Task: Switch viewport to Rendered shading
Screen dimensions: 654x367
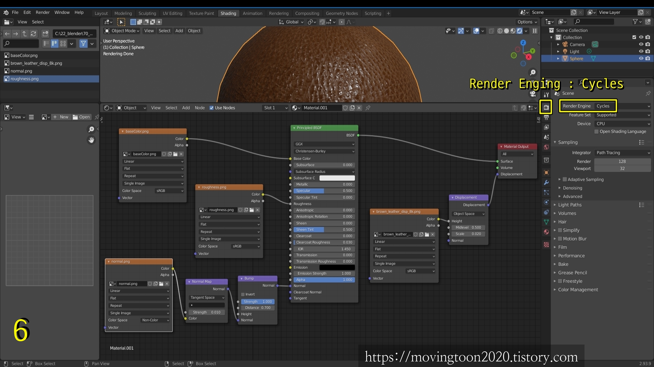Action: point(519,31)
